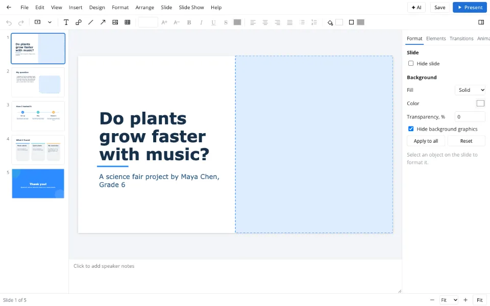Screen dimensions: 490x306
Task: Open the Help menu
Action: pos(216,7)
